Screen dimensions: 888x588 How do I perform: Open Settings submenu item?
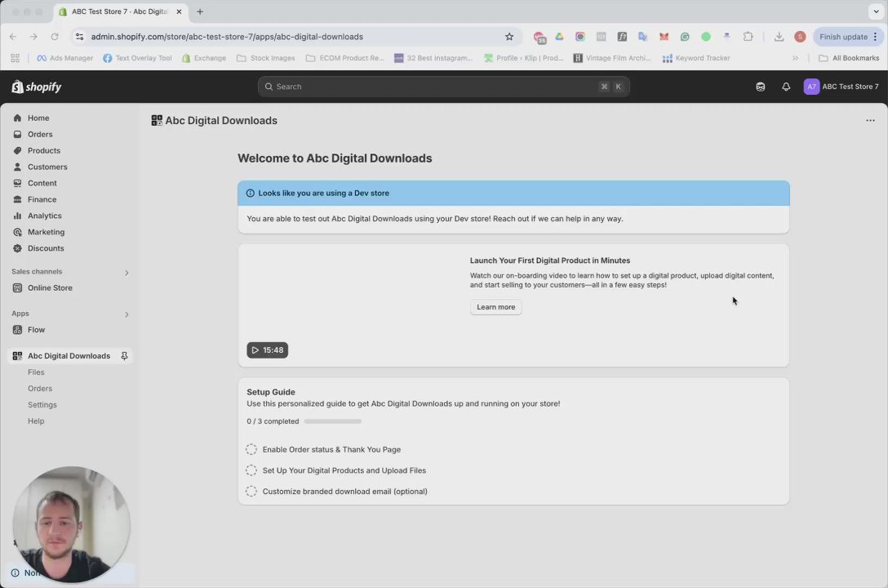pyautogui.click(x=42, y=405)
